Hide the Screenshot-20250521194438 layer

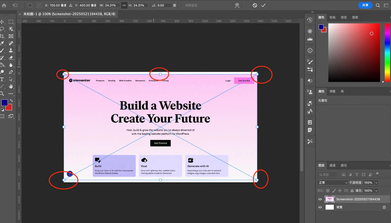tap(320, 199)
